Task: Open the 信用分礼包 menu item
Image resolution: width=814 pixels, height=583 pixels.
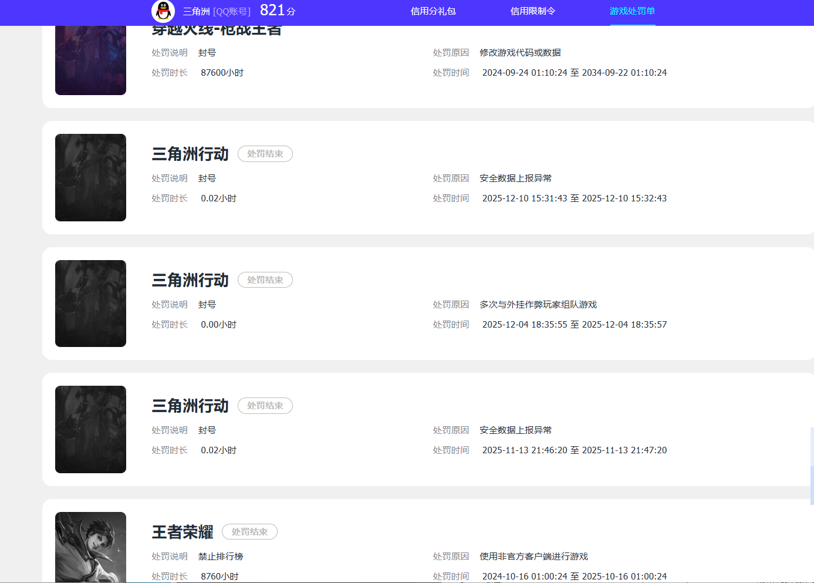Action: [433, 11]
